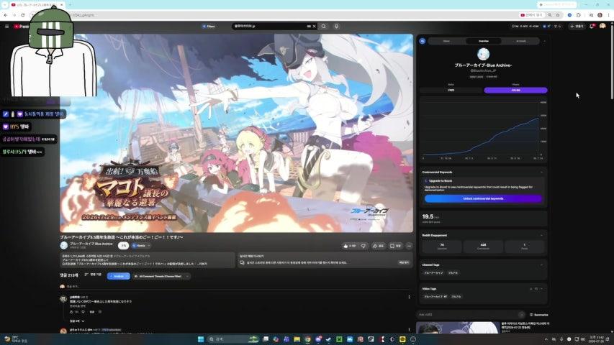Collapse the Reddit Engagement section
Viewport: 614px width, 345px height.
541,236
